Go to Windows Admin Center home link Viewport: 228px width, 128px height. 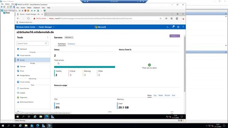tap(26, 27)
